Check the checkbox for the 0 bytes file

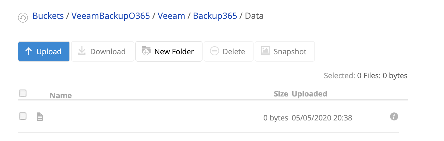tap(23, 116)
